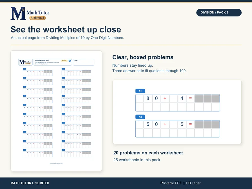Click the Math Tutor Unlimited logo at top

30,13
